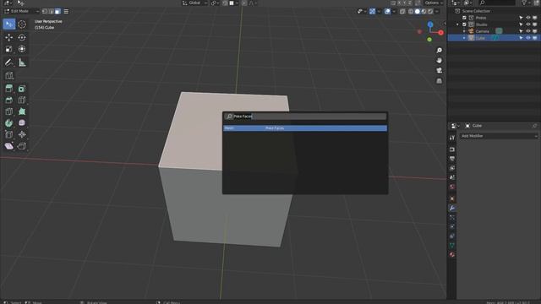Switch to solid viewport shading
Image resolution: width=541 pixels, height=304 pixels.
pyautogui.click(x=417, y=11)
